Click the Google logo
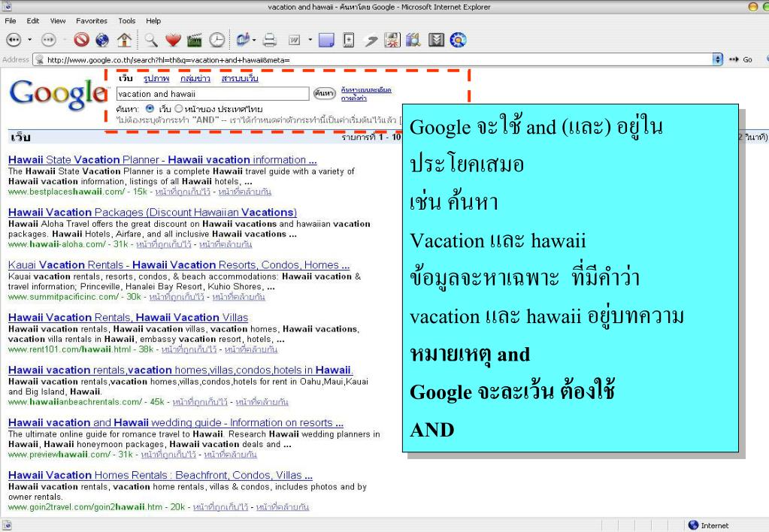The image size is (769, 532). pos(58,94)
